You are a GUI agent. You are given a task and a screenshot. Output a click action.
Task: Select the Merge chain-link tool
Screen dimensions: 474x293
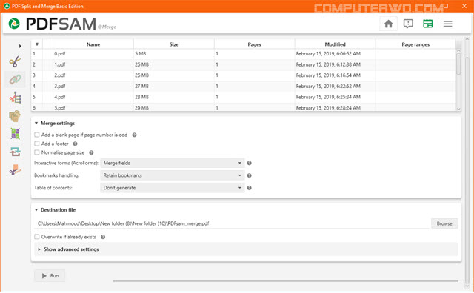(15, 79)
